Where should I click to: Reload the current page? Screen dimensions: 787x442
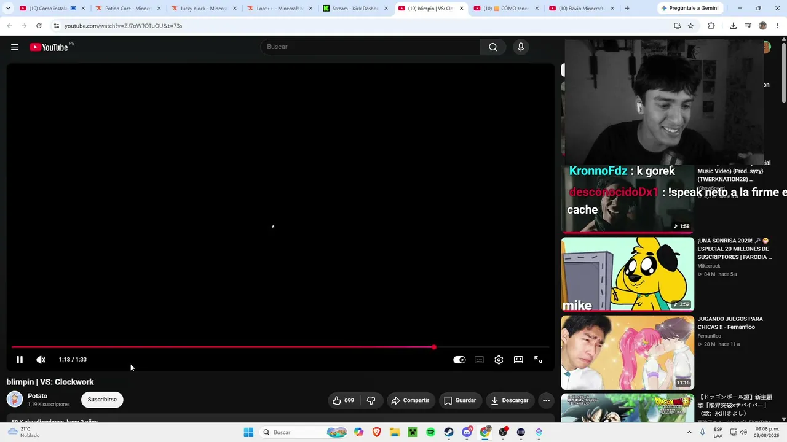(39, 26)
